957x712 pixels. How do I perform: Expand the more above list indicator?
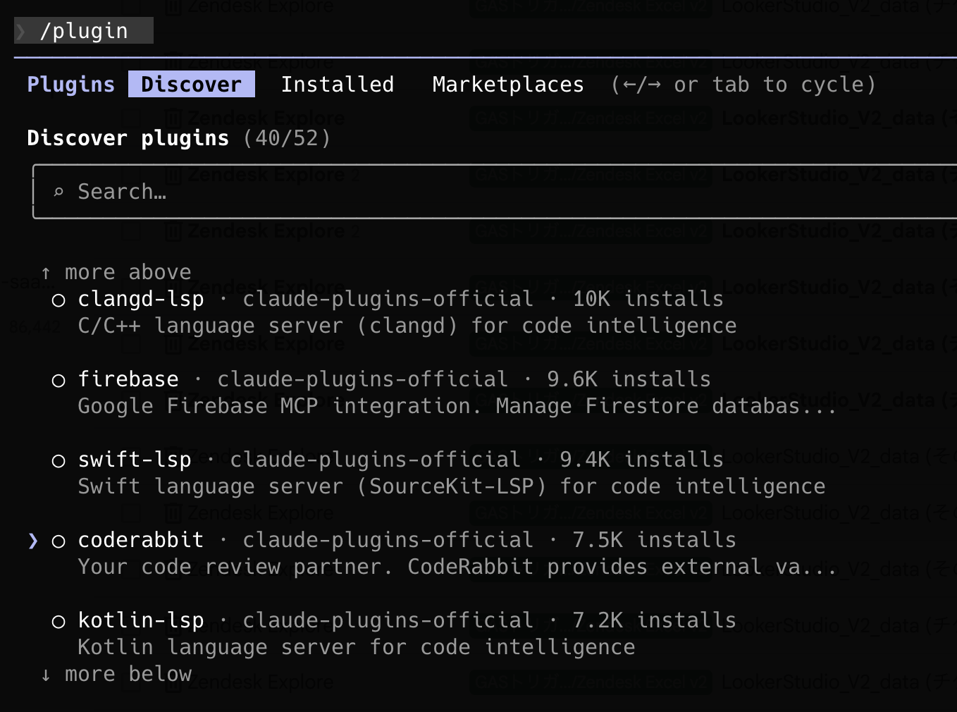click(x=128, y=272)
